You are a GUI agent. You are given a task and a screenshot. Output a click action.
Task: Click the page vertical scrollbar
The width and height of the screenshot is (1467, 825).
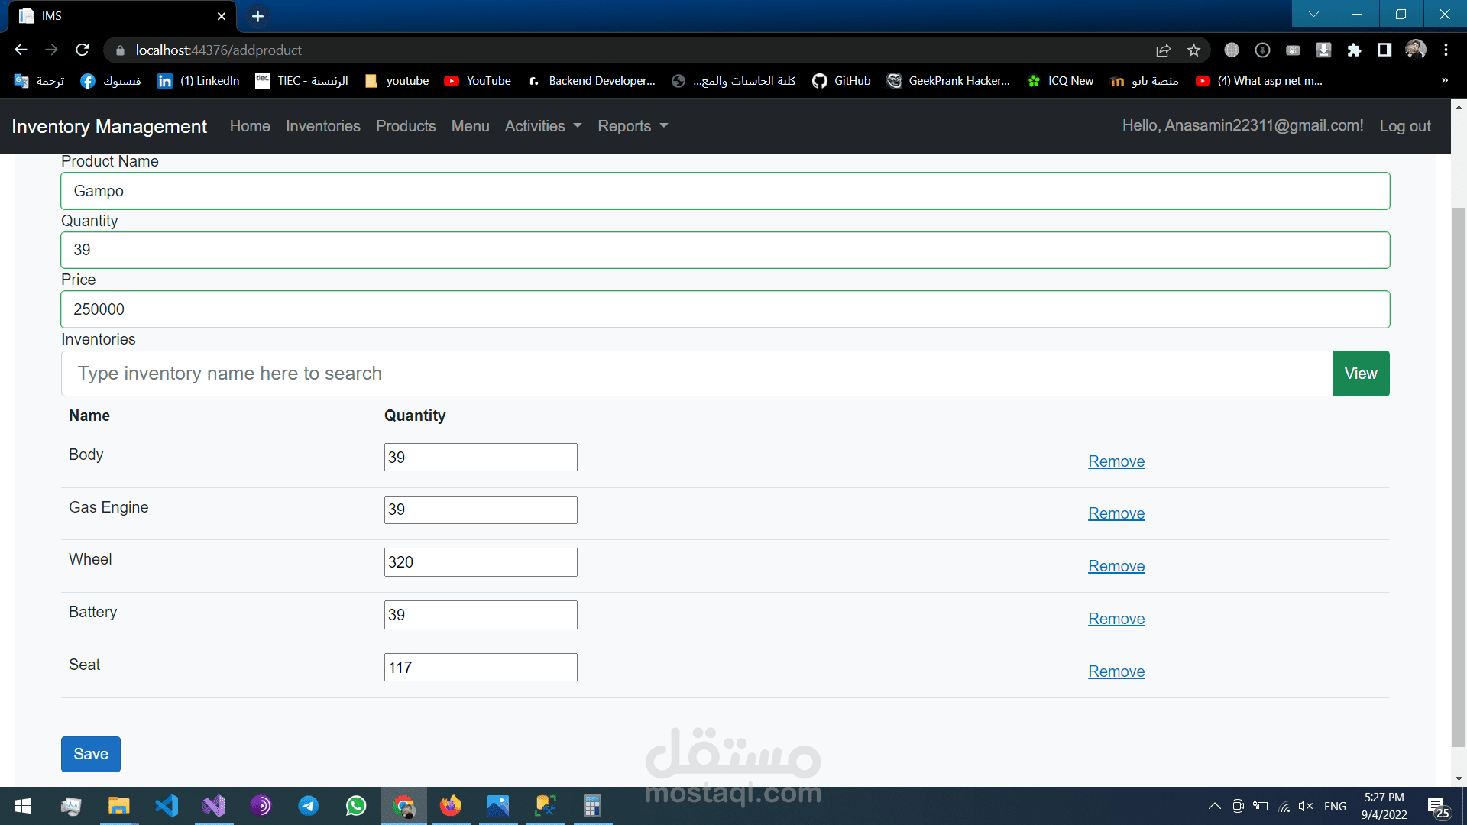(x=1459, y=474)
